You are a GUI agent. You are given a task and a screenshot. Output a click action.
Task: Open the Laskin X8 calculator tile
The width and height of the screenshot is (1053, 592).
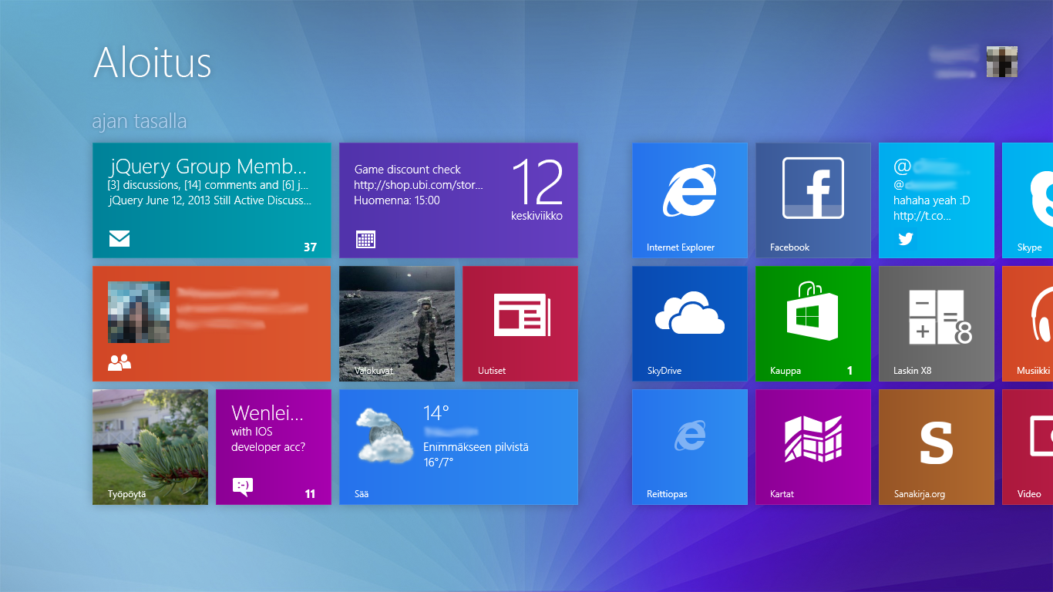(937, 324)
